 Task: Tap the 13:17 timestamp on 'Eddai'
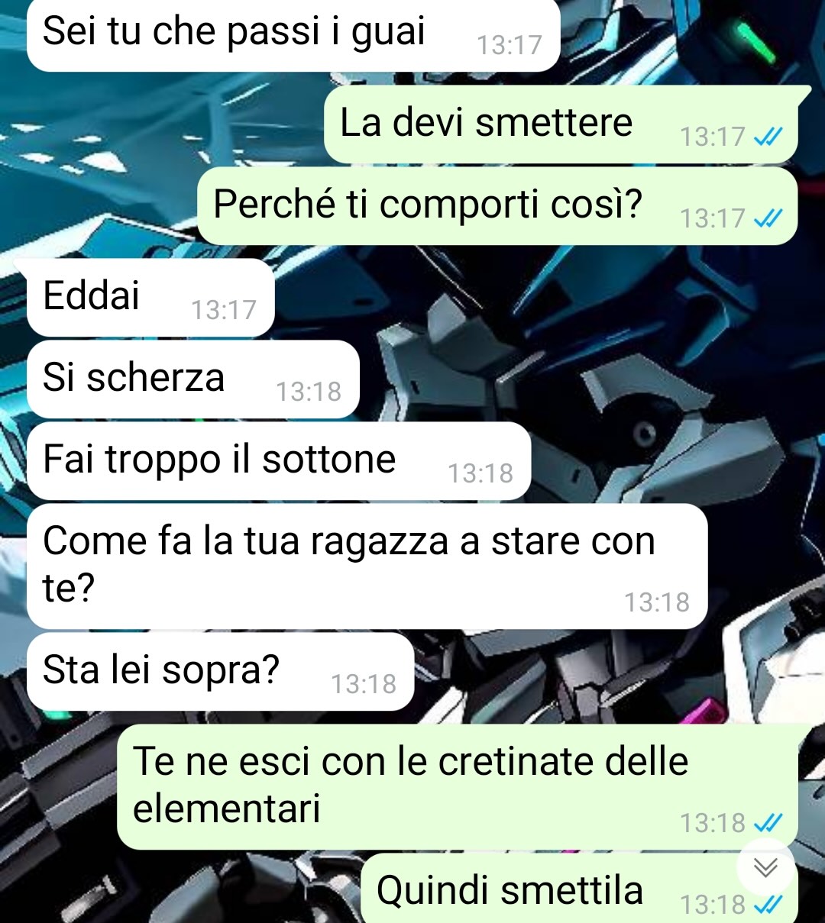pyautogui.click(x=223, y=310)
